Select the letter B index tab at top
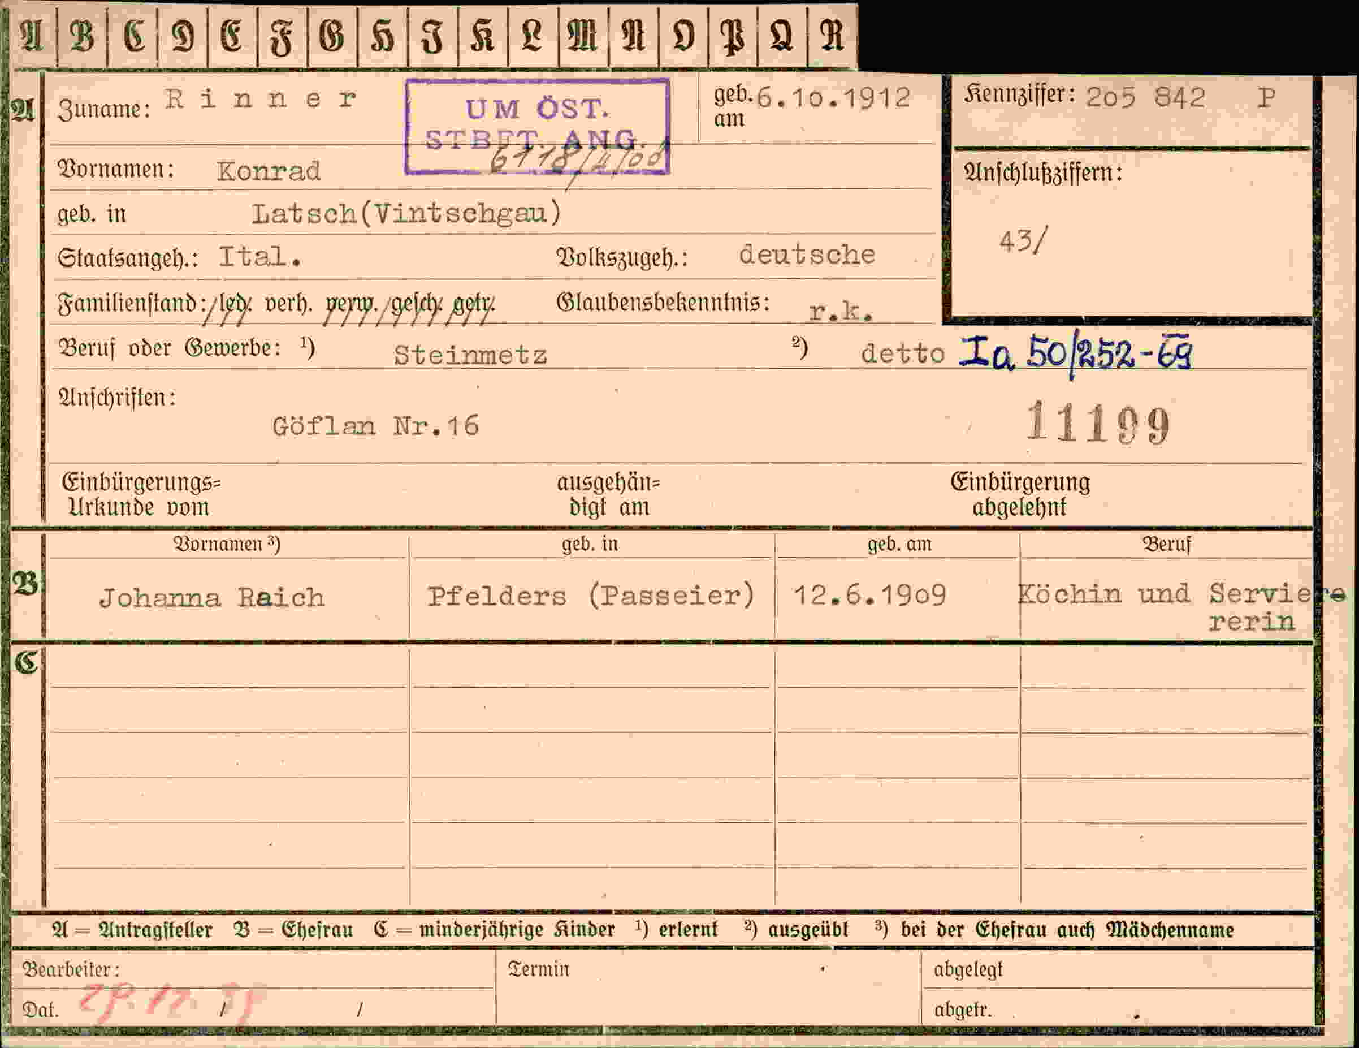This screenshot has height=1048, width=1359. (82, 36)
